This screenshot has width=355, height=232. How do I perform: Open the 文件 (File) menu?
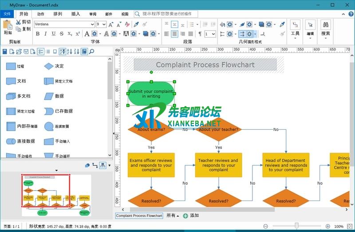[7, 14]
